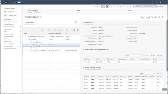This screenshot has width=168, height=94.
Task: Open the hamburger navigation menu
Action: tap(6, 2)
